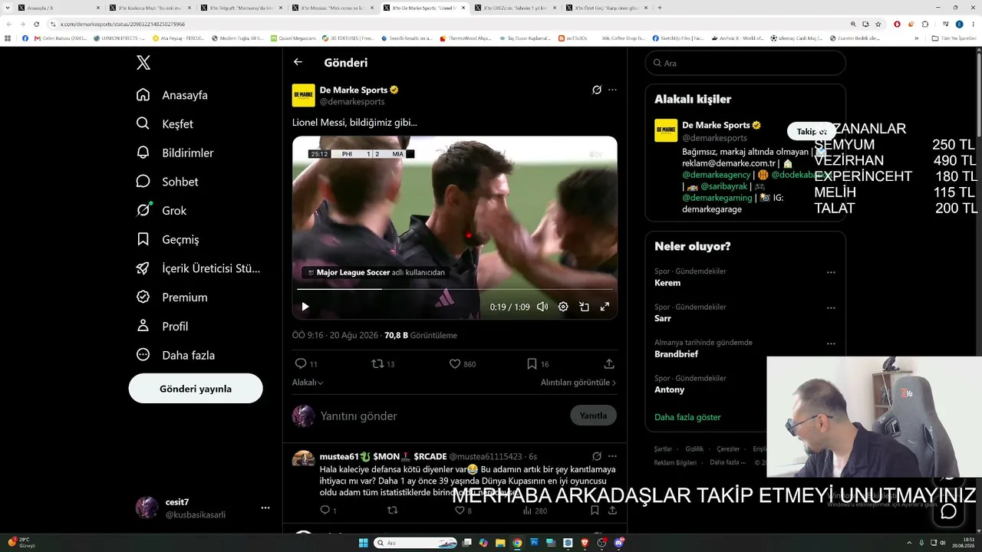Open cesit7 account switcher menu
Viewport: 982px width, 552px height.
[x=203, y=508]
